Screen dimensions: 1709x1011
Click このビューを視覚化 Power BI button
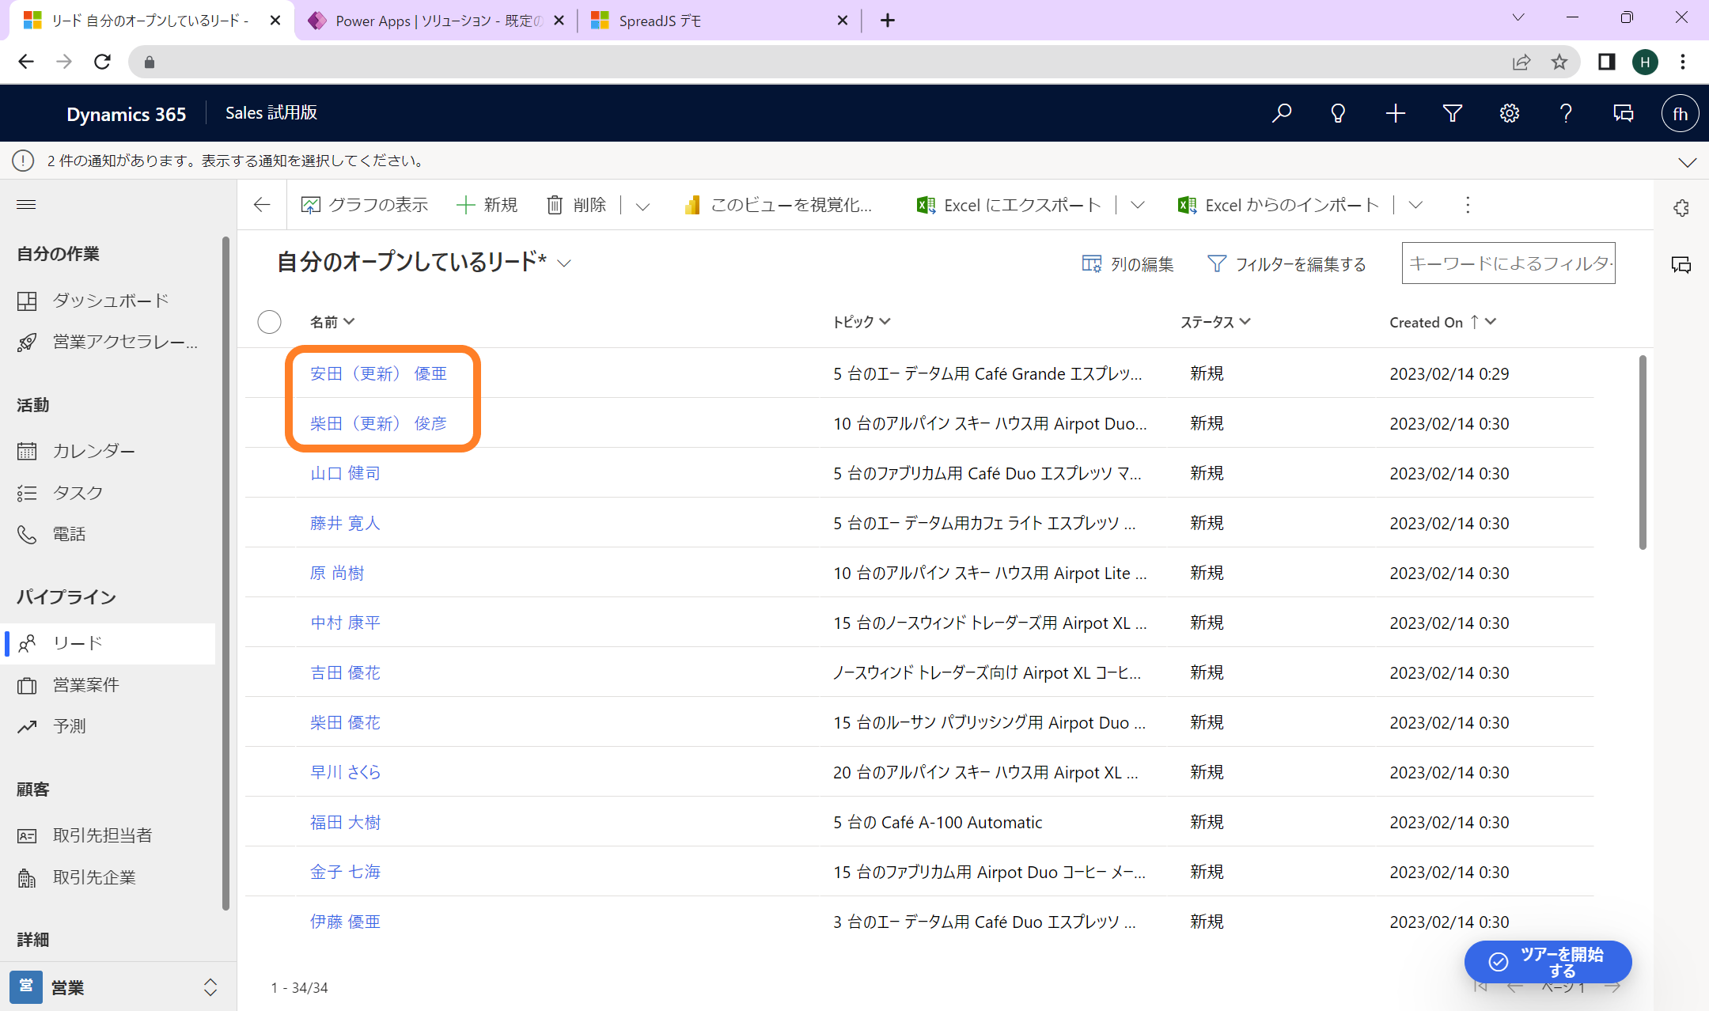(779, 205)
